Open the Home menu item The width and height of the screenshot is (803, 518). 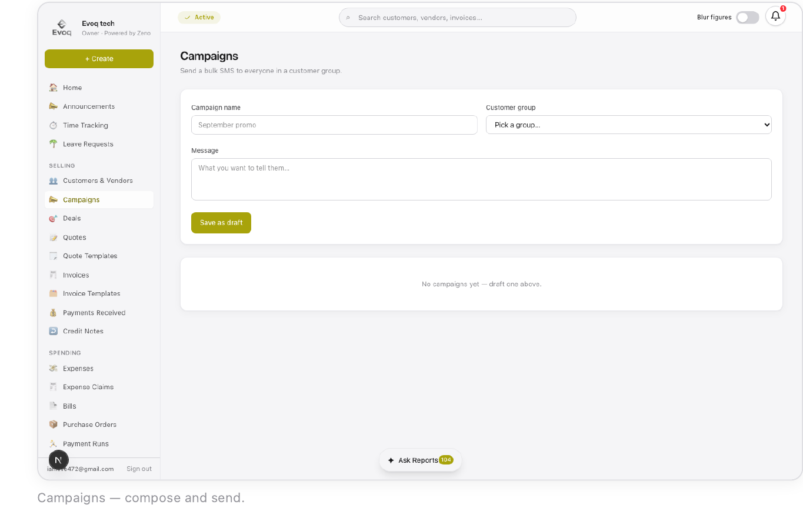pos(99,88)
